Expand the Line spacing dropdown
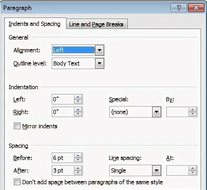Viewport: 207px width, 190px height. 157,170
